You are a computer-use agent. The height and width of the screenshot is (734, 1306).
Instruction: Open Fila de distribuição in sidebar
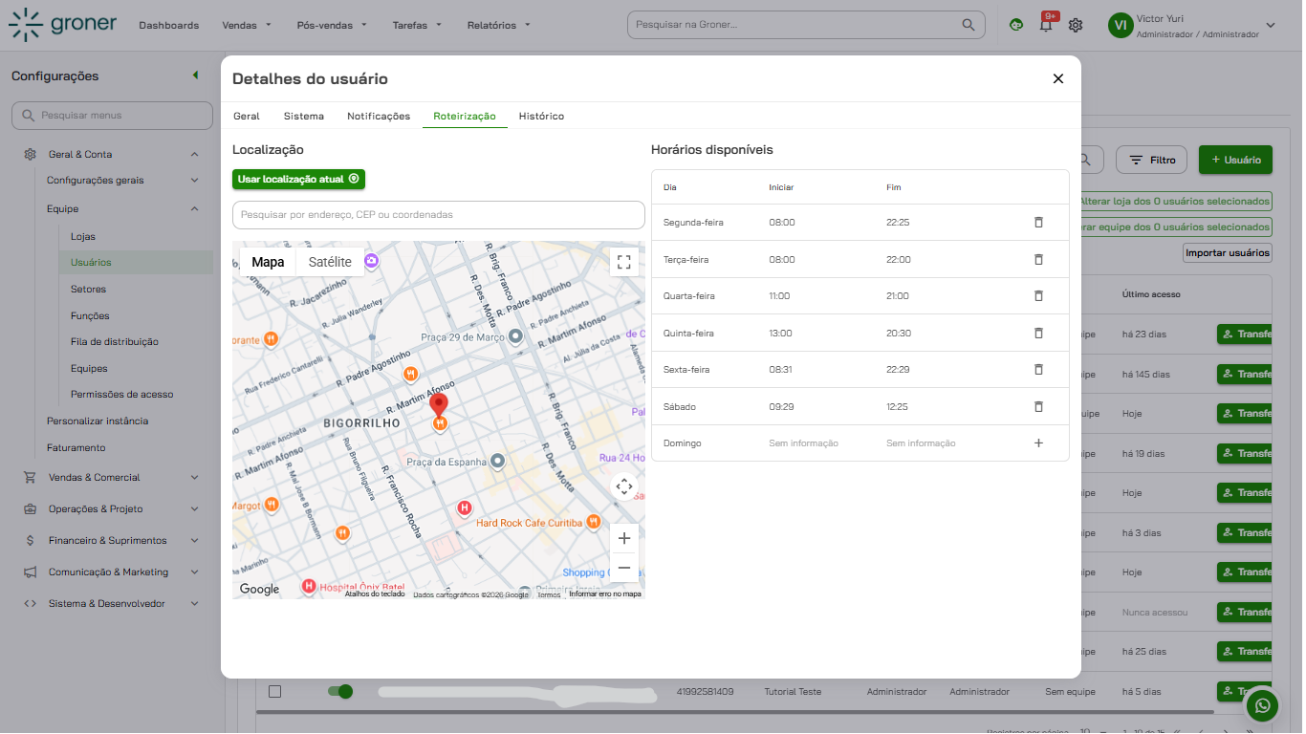[115, 342]
